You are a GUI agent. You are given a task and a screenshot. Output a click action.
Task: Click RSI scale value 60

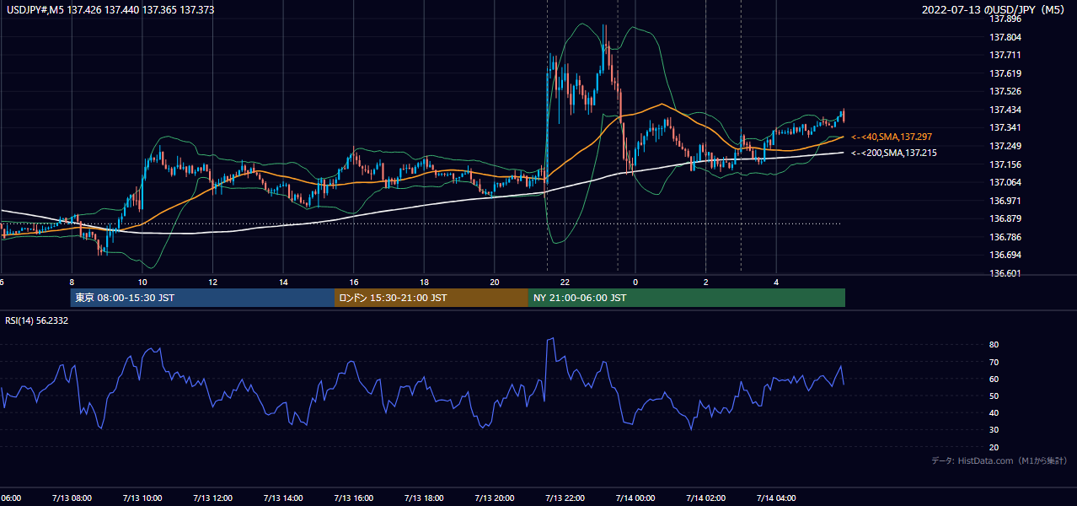point(994,379)
